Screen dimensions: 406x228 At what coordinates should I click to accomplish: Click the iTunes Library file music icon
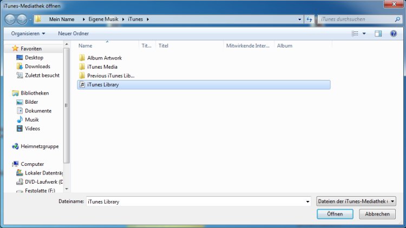[82, 84]
